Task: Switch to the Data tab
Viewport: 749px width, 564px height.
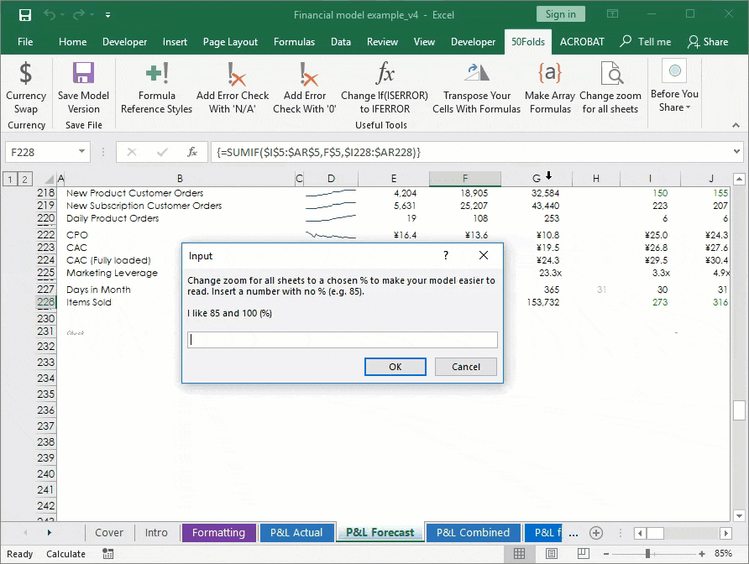Action: (341, 42)
